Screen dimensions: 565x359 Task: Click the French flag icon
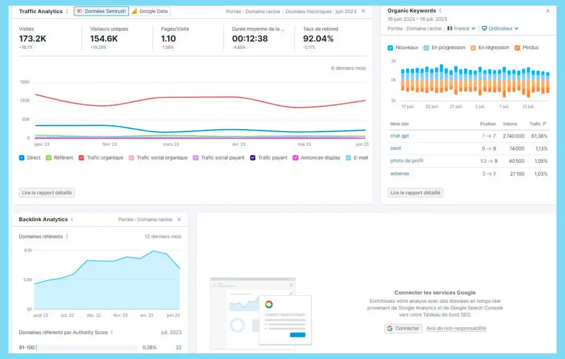(x=450, y=28)
